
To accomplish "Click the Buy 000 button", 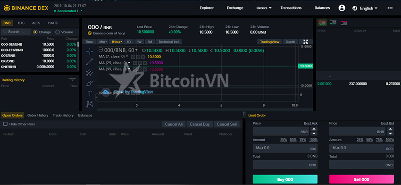I will pos(285,179).
